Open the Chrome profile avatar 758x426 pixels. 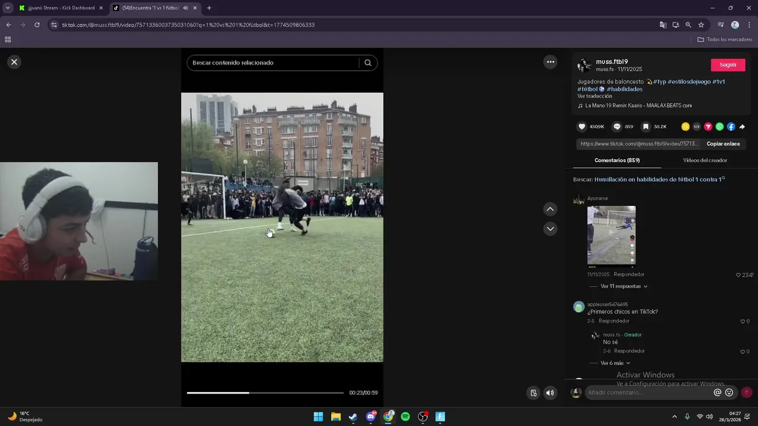(x=735, y=25)
